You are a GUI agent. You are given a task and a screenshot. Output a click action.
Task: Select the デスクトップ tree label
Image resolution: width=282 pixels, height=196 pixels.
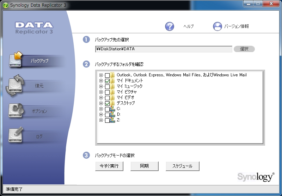pyautogui.click(x=126, y=103)
